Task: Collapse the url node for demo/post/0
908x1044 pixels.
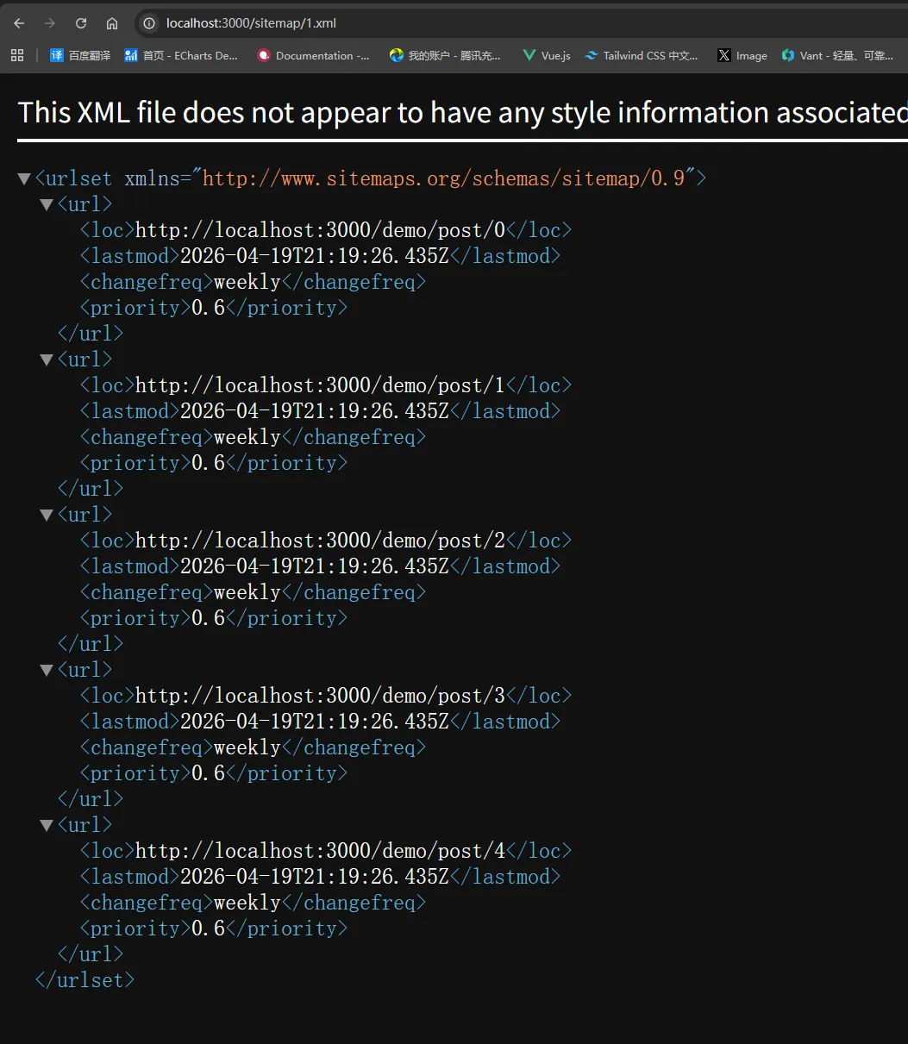Action: point(47,205)
